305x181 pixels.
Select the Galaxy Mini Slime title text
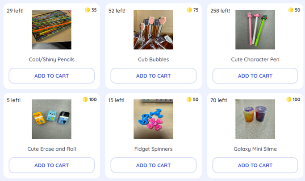pyautogui.click(x=255, y=149)
